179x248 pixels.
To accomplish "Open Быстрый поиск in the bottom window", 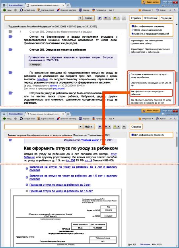I will pyautogui.click(x=27, y=118).
